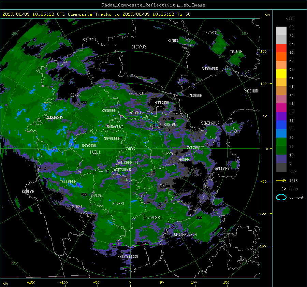
Task: Click the SINDGI city label
Action: point(174,41)
